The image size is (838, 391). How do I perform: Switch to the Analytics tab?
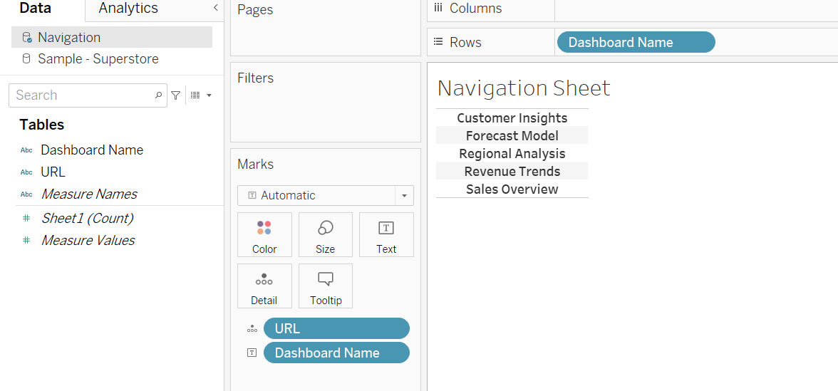(128, 9)
